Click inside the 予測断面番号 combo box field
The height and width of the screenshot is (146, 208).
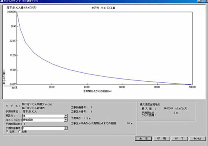[x=44, y=128]
